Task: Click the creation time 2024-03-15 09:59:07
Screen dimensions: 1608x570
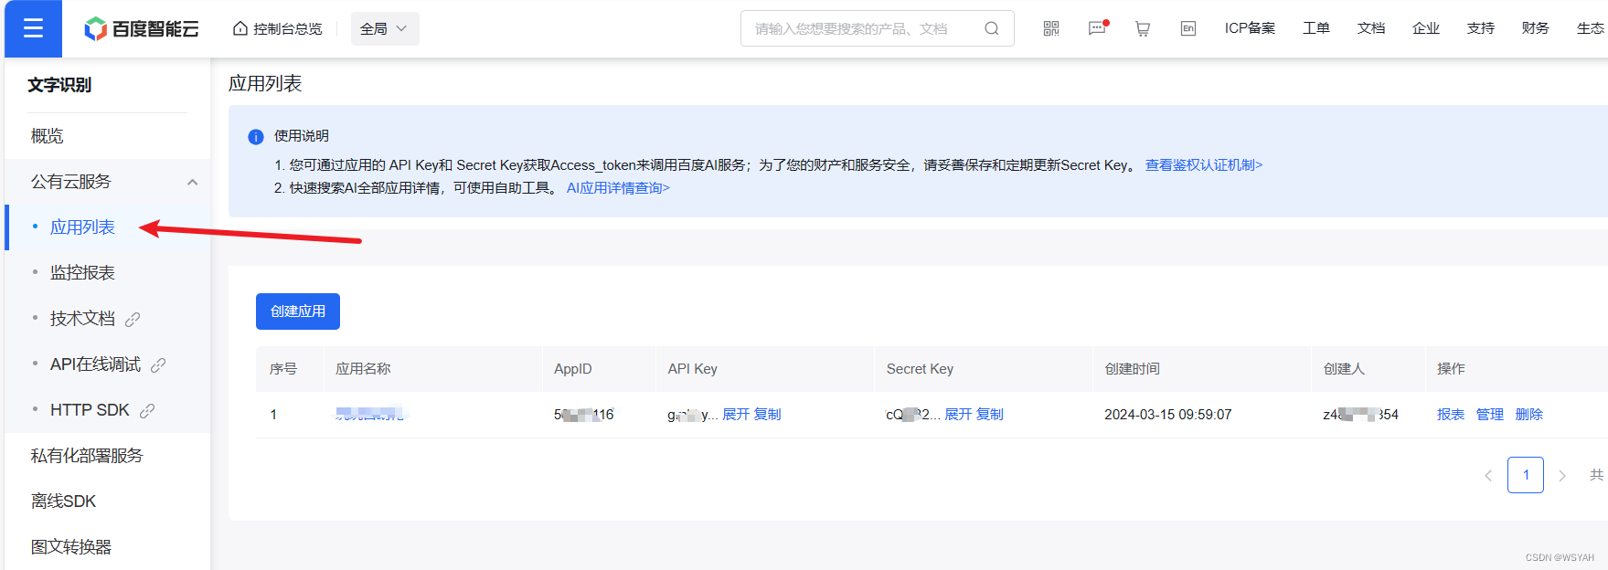Action: point(1168,415)
